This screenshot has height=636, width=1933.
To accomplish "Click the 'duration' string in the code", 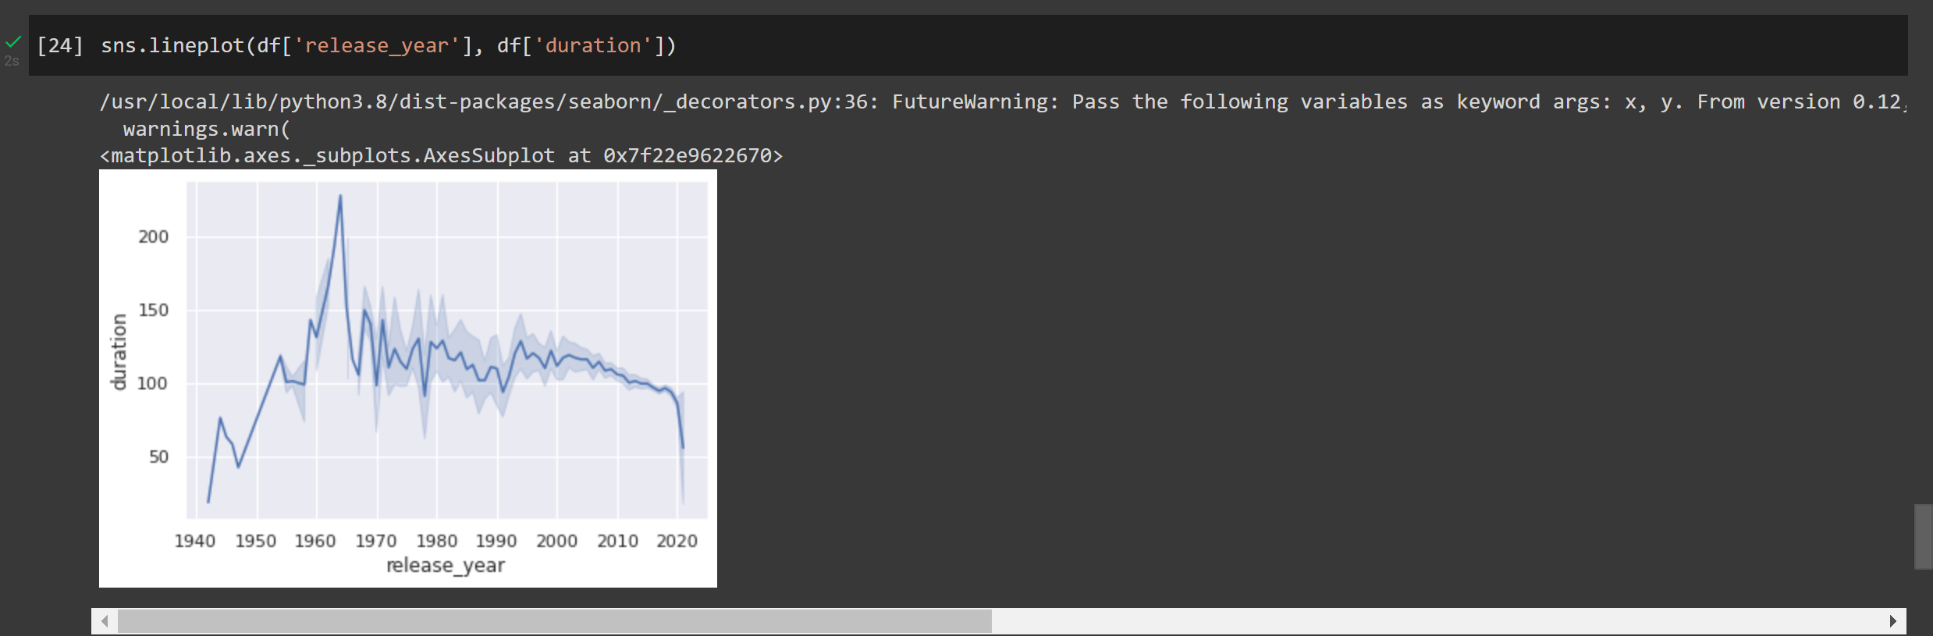I will [x=592, y=45].
